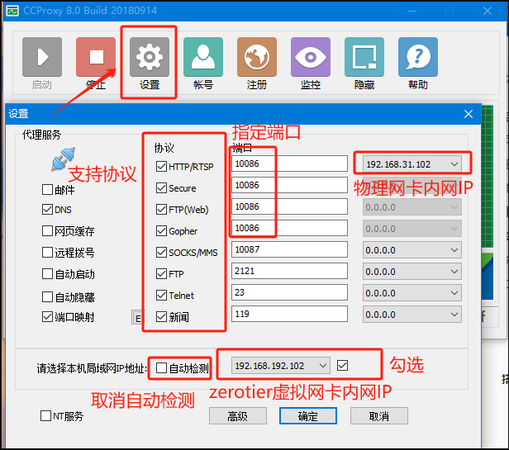Image resolution: width=509 pixels, height=450 pixels.
Task: Click the proxy service plug icon
Action: 63,159
